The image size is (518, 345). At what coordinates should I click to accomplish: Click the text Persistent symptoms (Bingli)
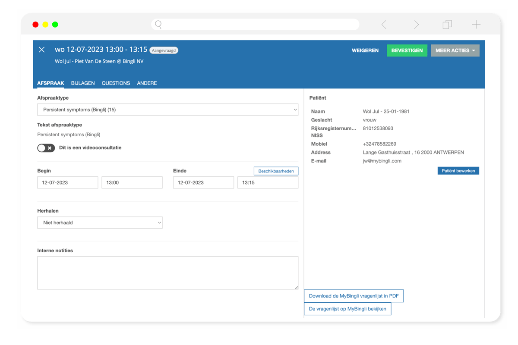click(69, 135)
